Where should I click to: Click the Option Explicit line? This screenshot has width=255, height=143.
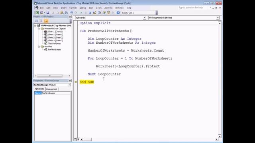coord(95,23)
